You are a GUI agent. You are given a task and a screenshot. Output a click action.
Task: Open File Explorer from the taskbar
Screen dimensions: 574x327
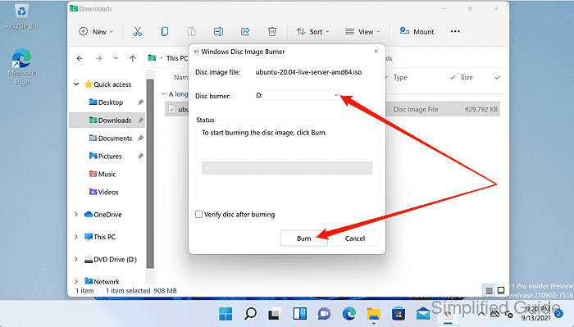pos(374,314)
